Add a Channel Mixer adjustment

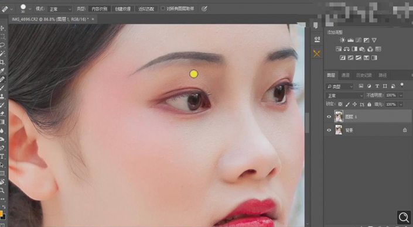(x=370, y=49)
